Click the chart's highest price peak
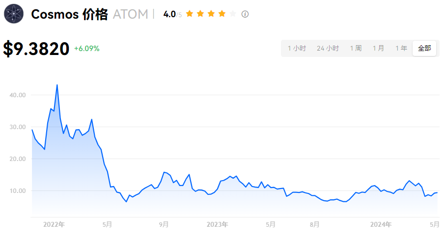The height and width of the screenshot is (243, 446). (x=57, y=85)
